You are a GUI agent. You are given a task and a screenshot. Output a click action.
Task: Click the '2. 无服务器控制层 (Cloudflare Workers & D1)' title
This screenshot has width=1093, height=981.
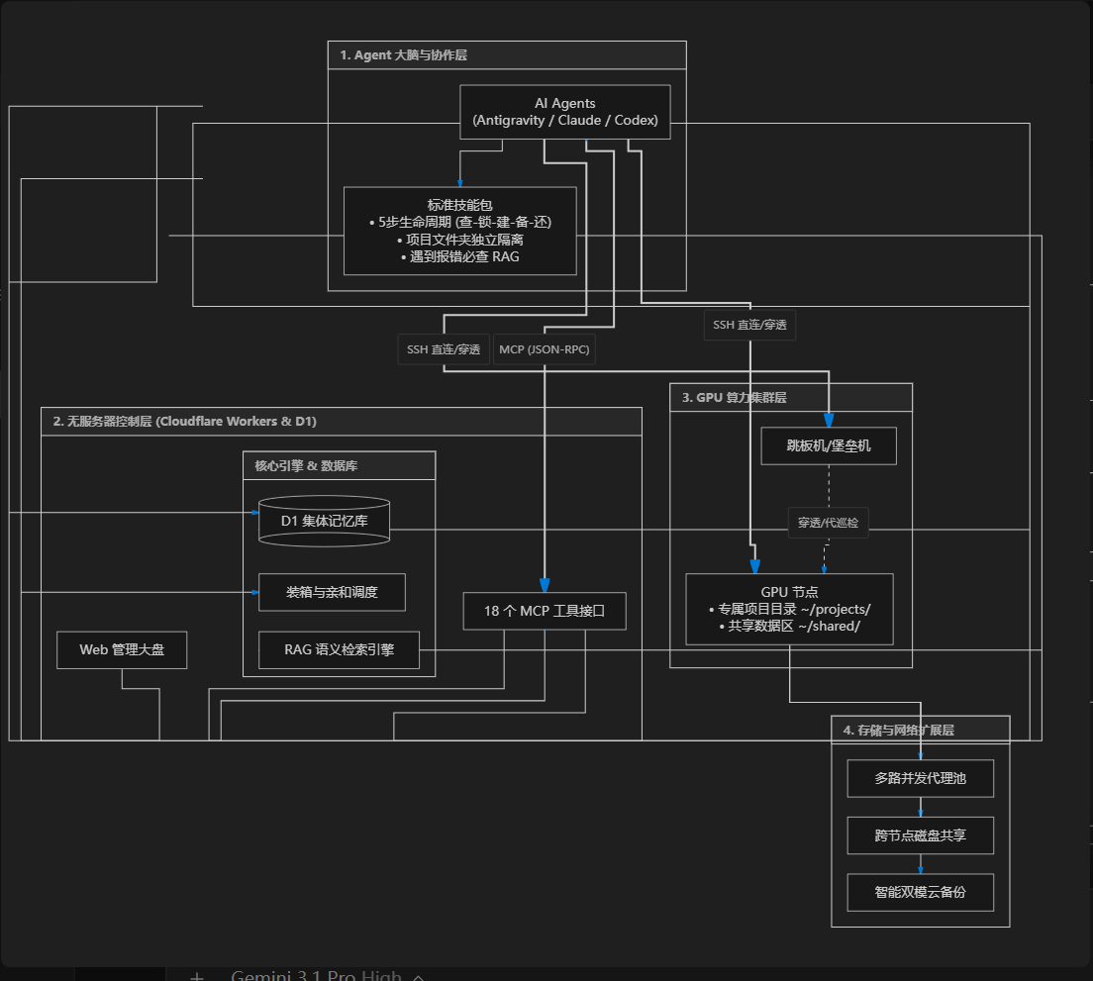point(185,421)
